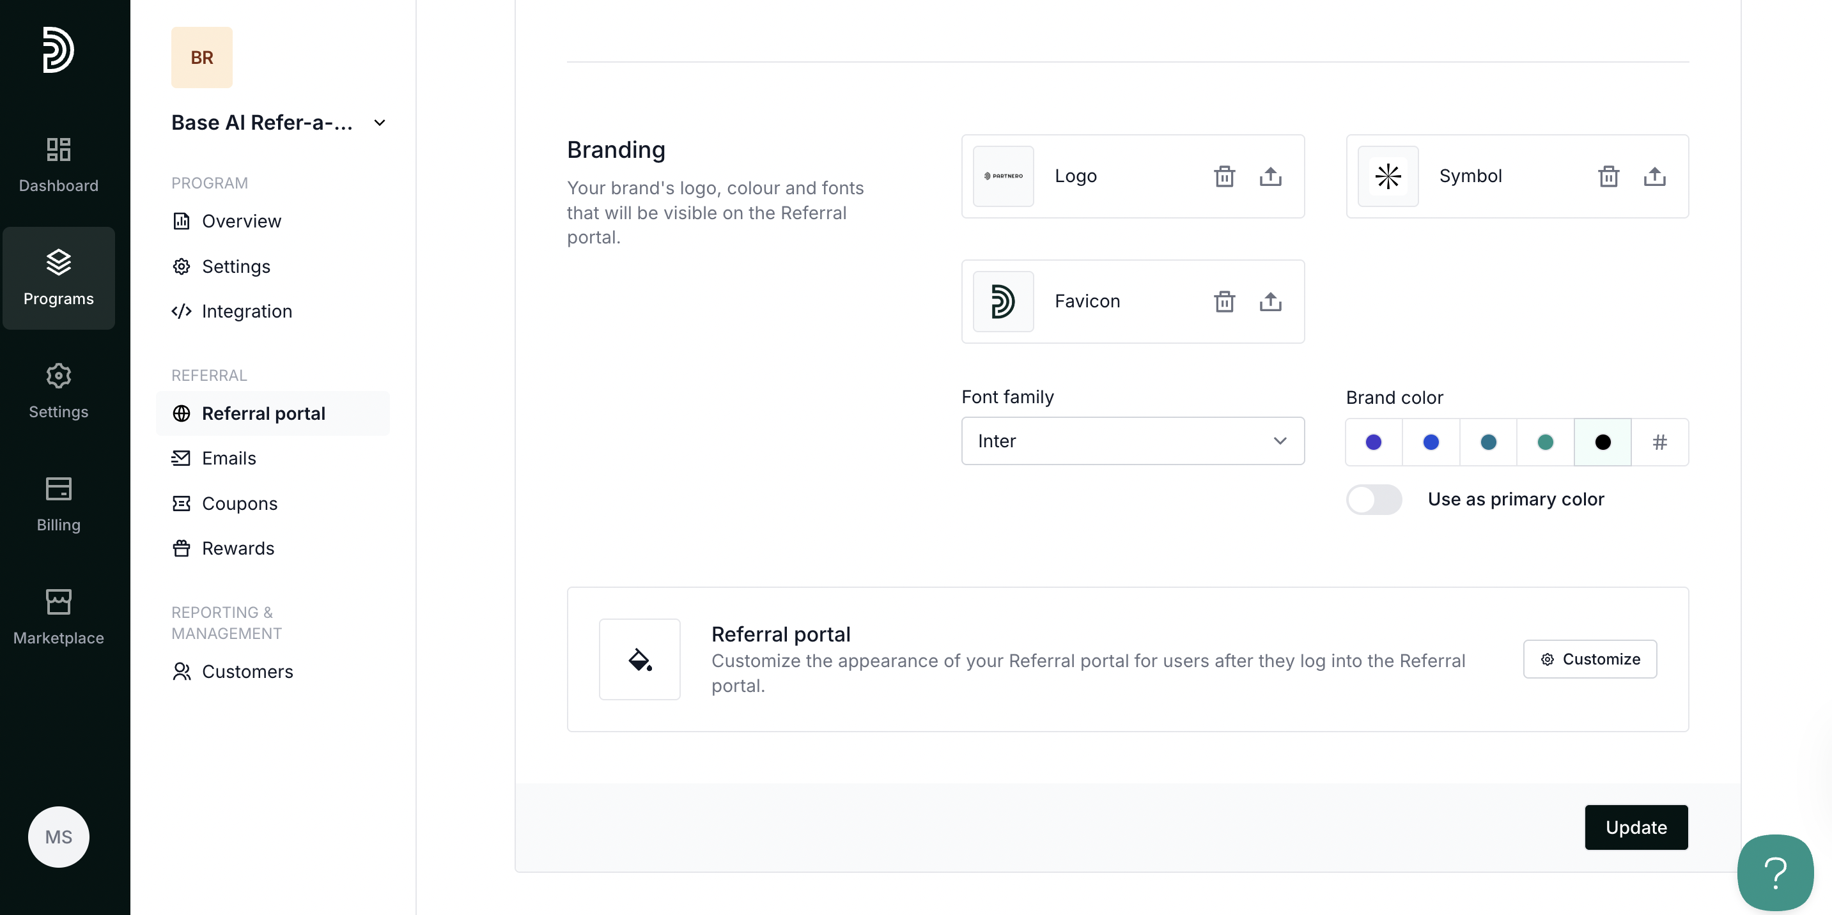Go to the Coupons page
The height and width of the screenshot is (915, 1832).
click(x=240, y=504)
